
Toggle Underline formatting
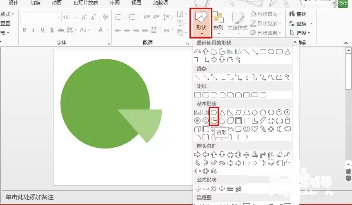[42, 30]
